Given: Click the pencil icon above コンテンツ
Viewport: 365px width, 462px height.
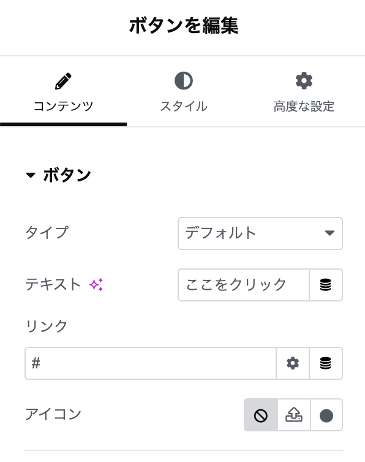Looking at the screenshot, I should (63, 81).
